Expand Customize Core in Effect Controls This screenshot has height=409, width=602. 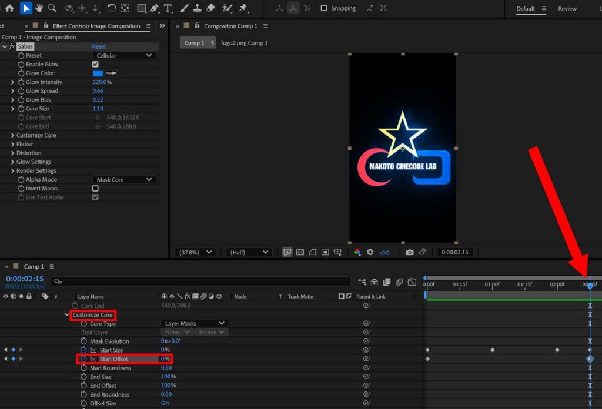click(12, 135)
